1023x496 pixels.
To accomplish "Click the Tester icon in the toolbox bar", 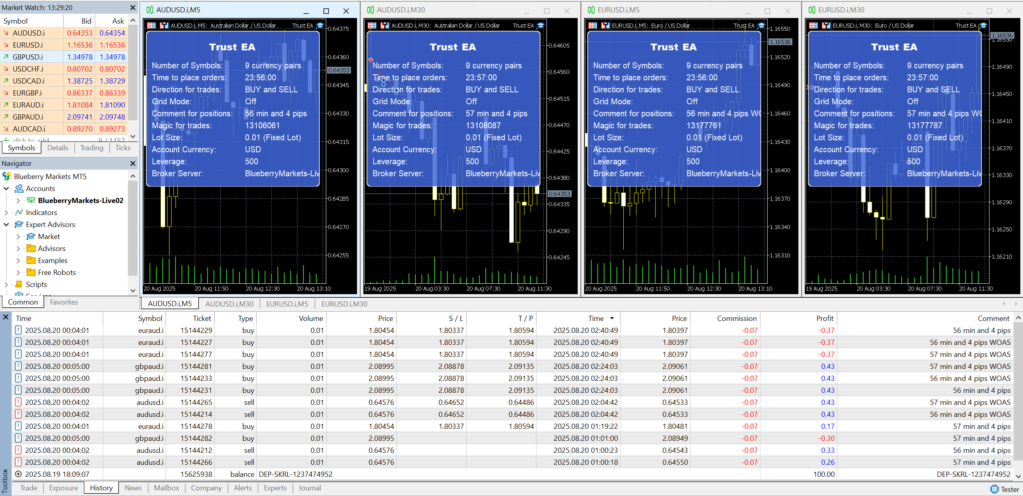I will click(994, 489).
